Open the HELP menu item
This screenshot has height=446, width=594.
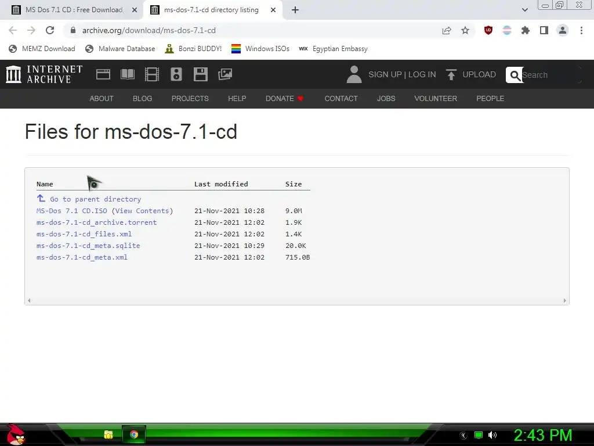pos(237,99)
